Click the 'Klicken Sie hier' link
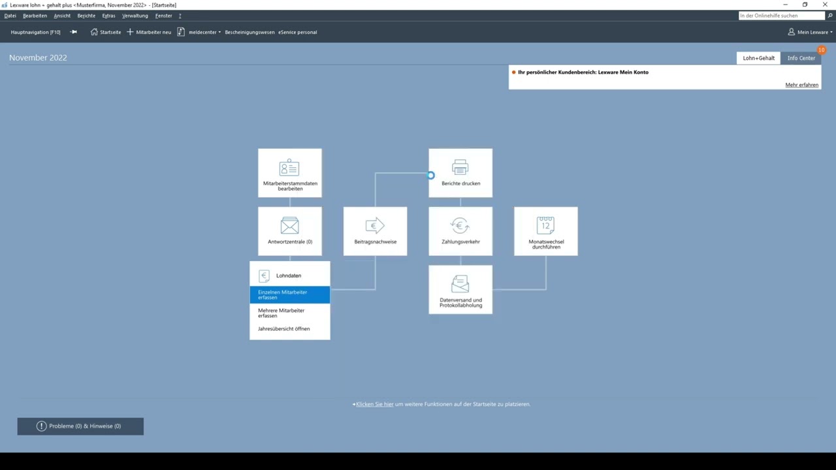The width and height of the screenshot is (836, 470). coord(375,404)
